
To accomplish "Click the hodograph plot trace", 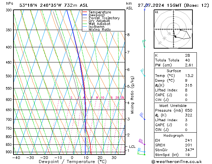I will pos(182,34).
